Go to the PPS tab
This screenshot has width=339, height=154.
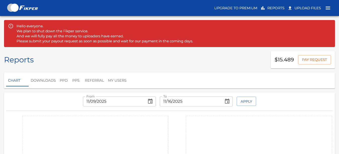[x=76, y=80]
